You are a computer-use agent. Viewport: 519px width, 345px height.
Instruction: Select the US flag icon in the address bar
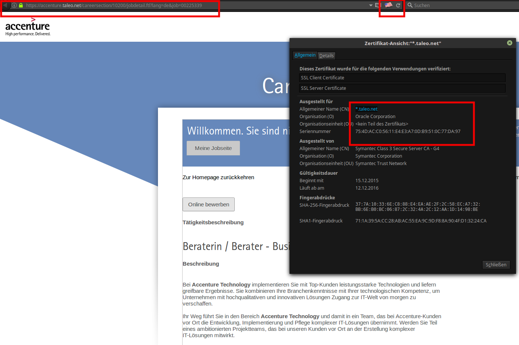point(389,5)
